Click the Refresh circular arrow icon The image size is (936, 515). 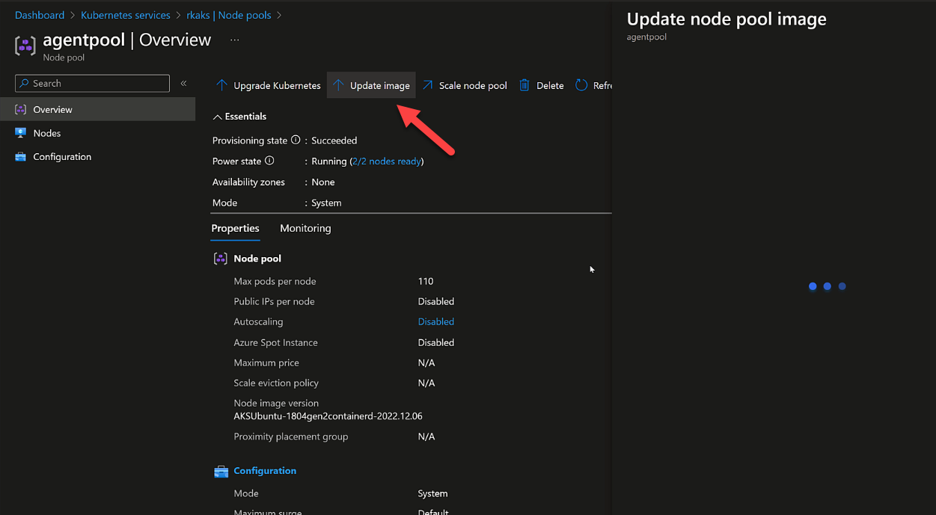pos(581,85)
